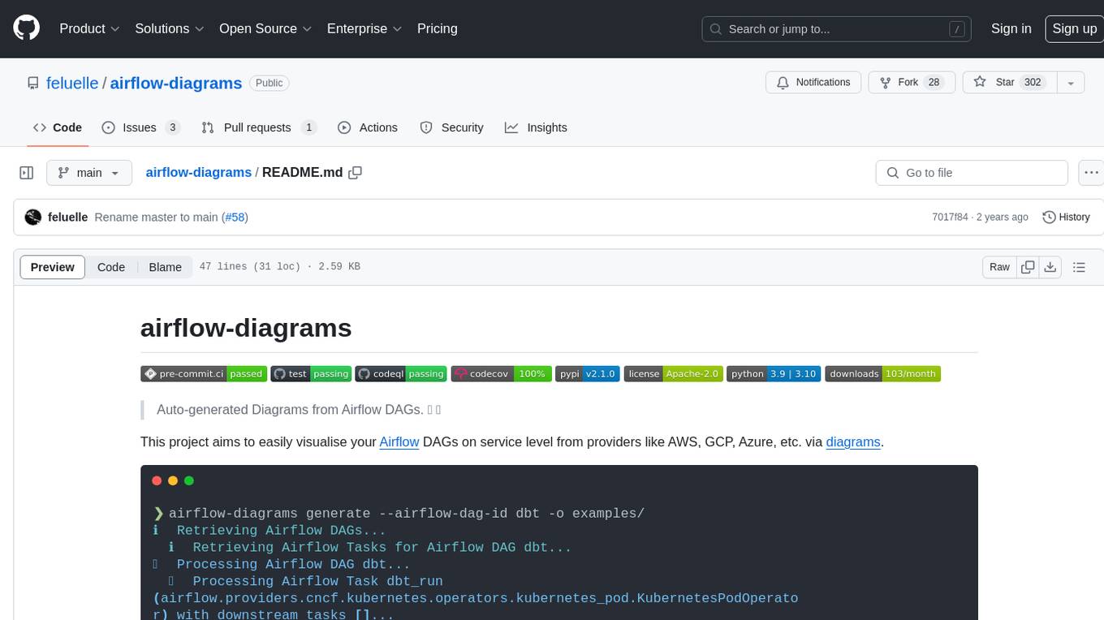This screenshot has width=1104, height=620.
Task: Expand the Solutions menu
Action: tap(169, 28)
